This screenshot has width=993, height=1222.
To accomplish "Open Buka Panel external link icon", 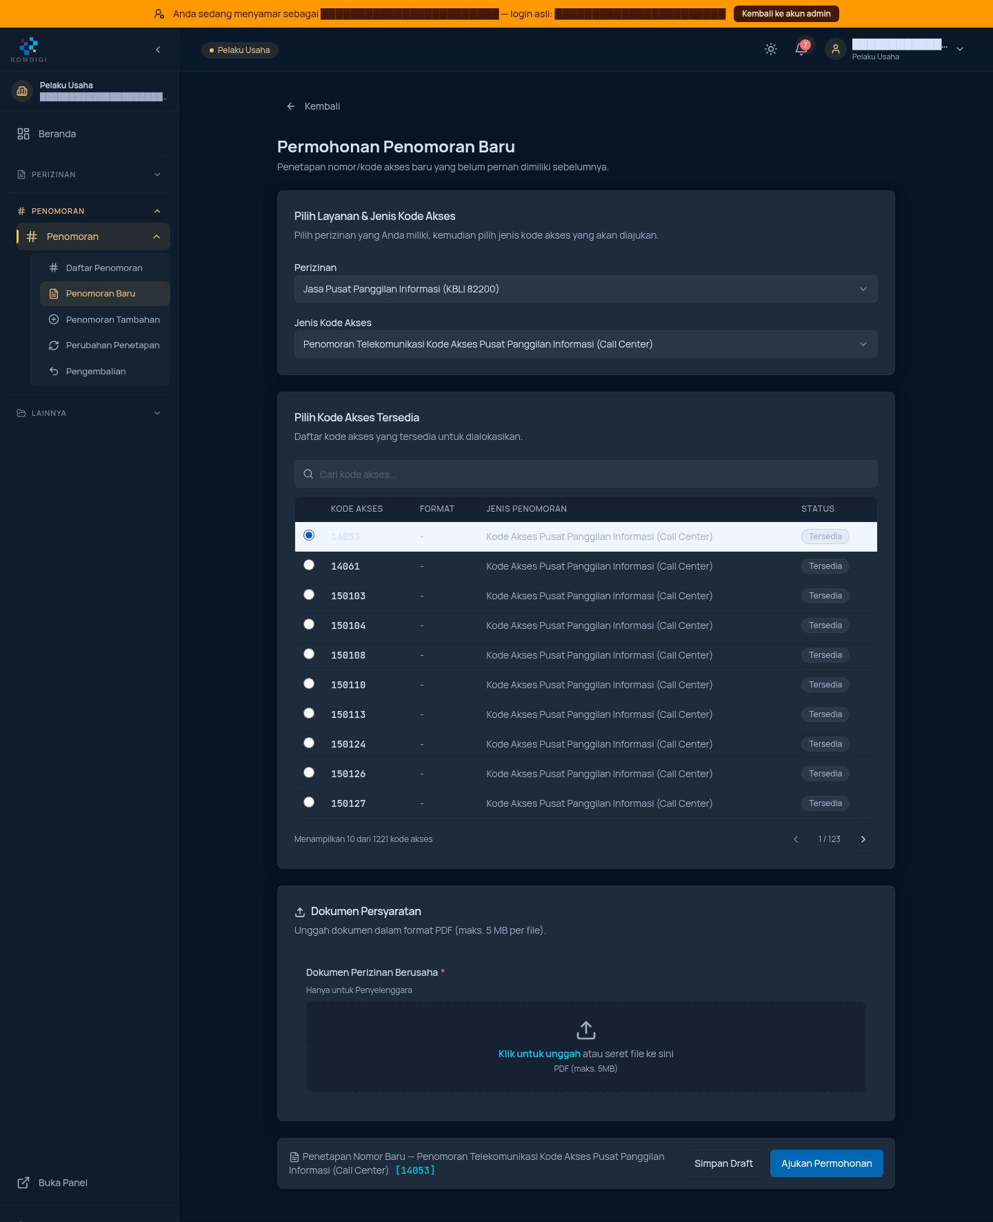I will (x=23, y=1183).
